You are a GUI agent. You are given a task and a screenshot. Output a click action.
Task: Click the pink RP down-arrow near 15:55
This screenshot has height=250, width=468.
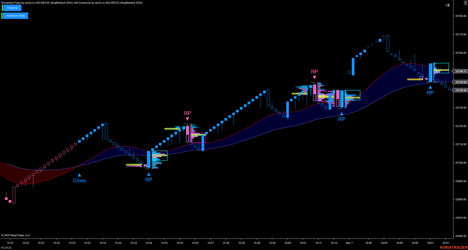click(x=187, y=119)
